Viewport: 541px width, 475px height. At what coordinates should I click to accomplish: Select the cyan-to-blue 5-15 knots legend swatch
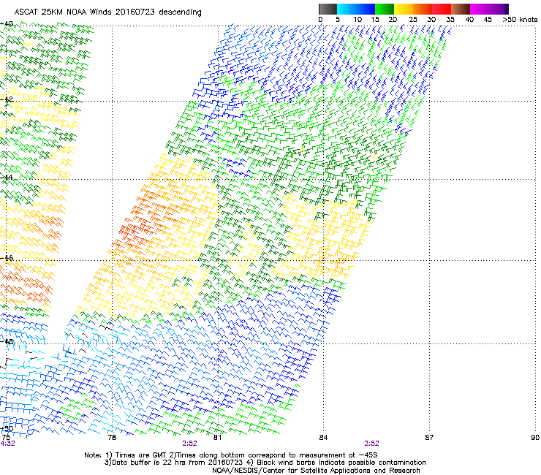[x=356, y=9]
